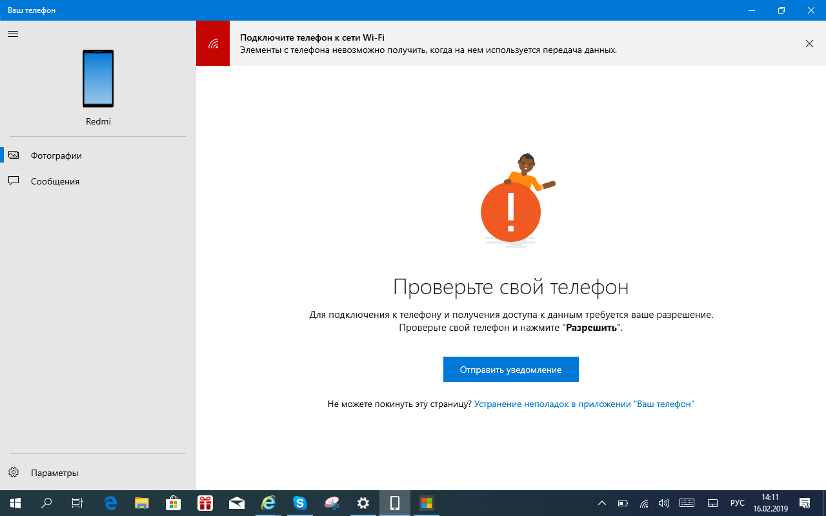Image resolution: width=826 pixels, height=516 pixels.
Task: Click the photos icon in sidebar
Action: click(x=14, y=155)
